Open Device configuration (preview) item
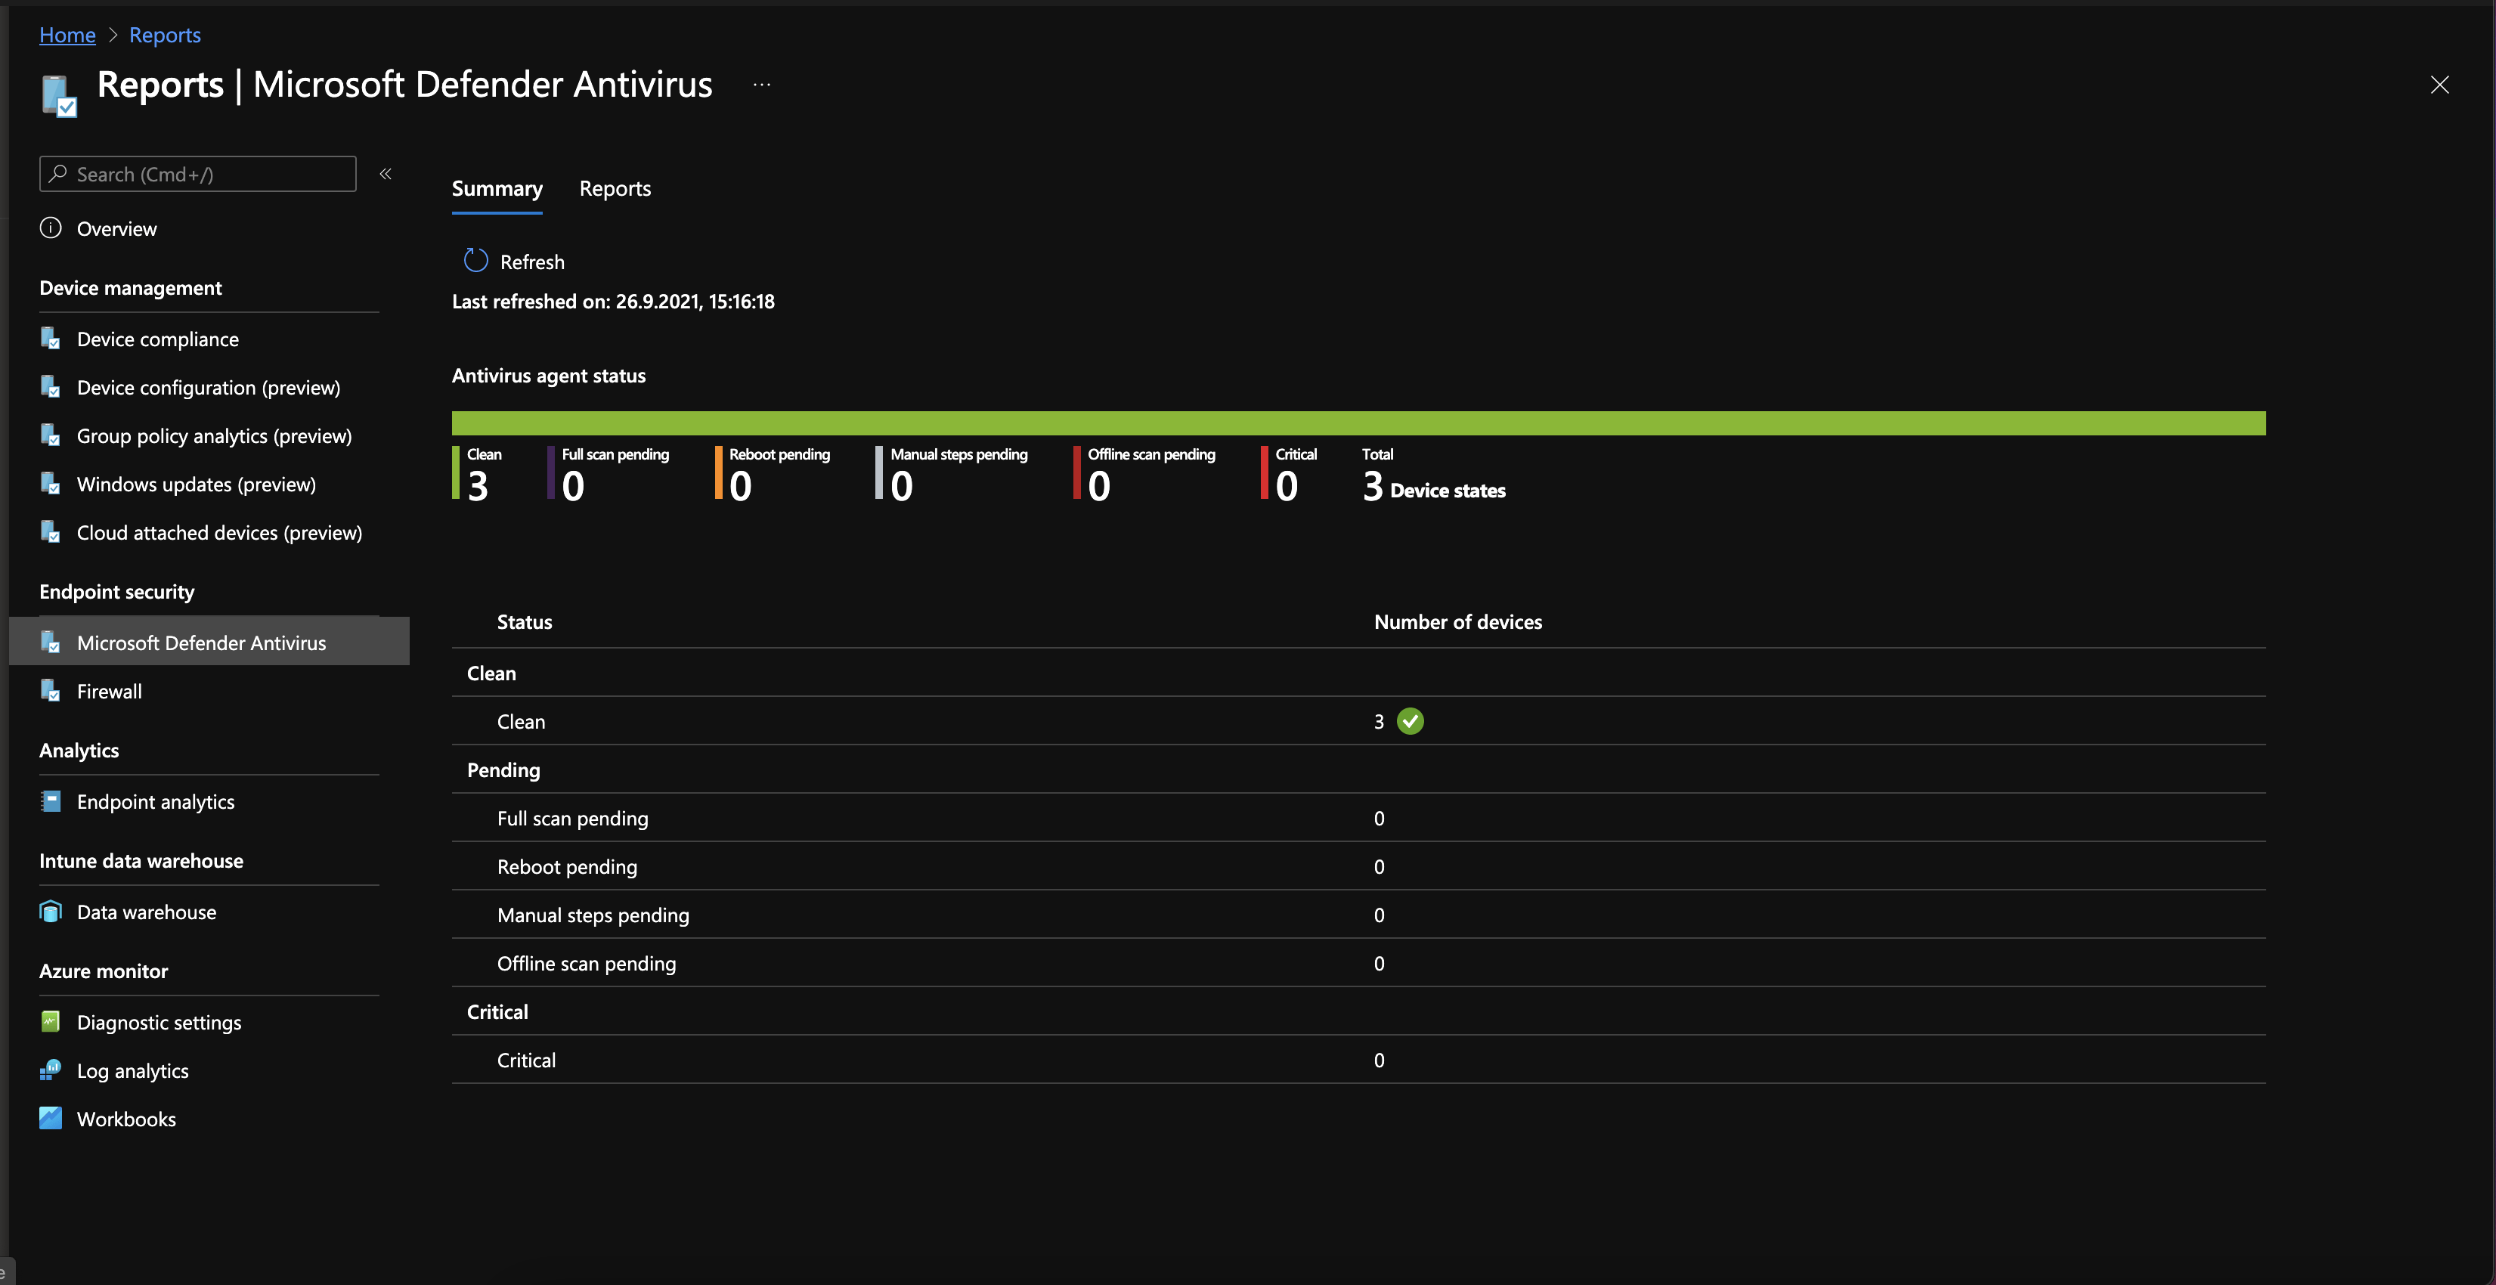 209,388
